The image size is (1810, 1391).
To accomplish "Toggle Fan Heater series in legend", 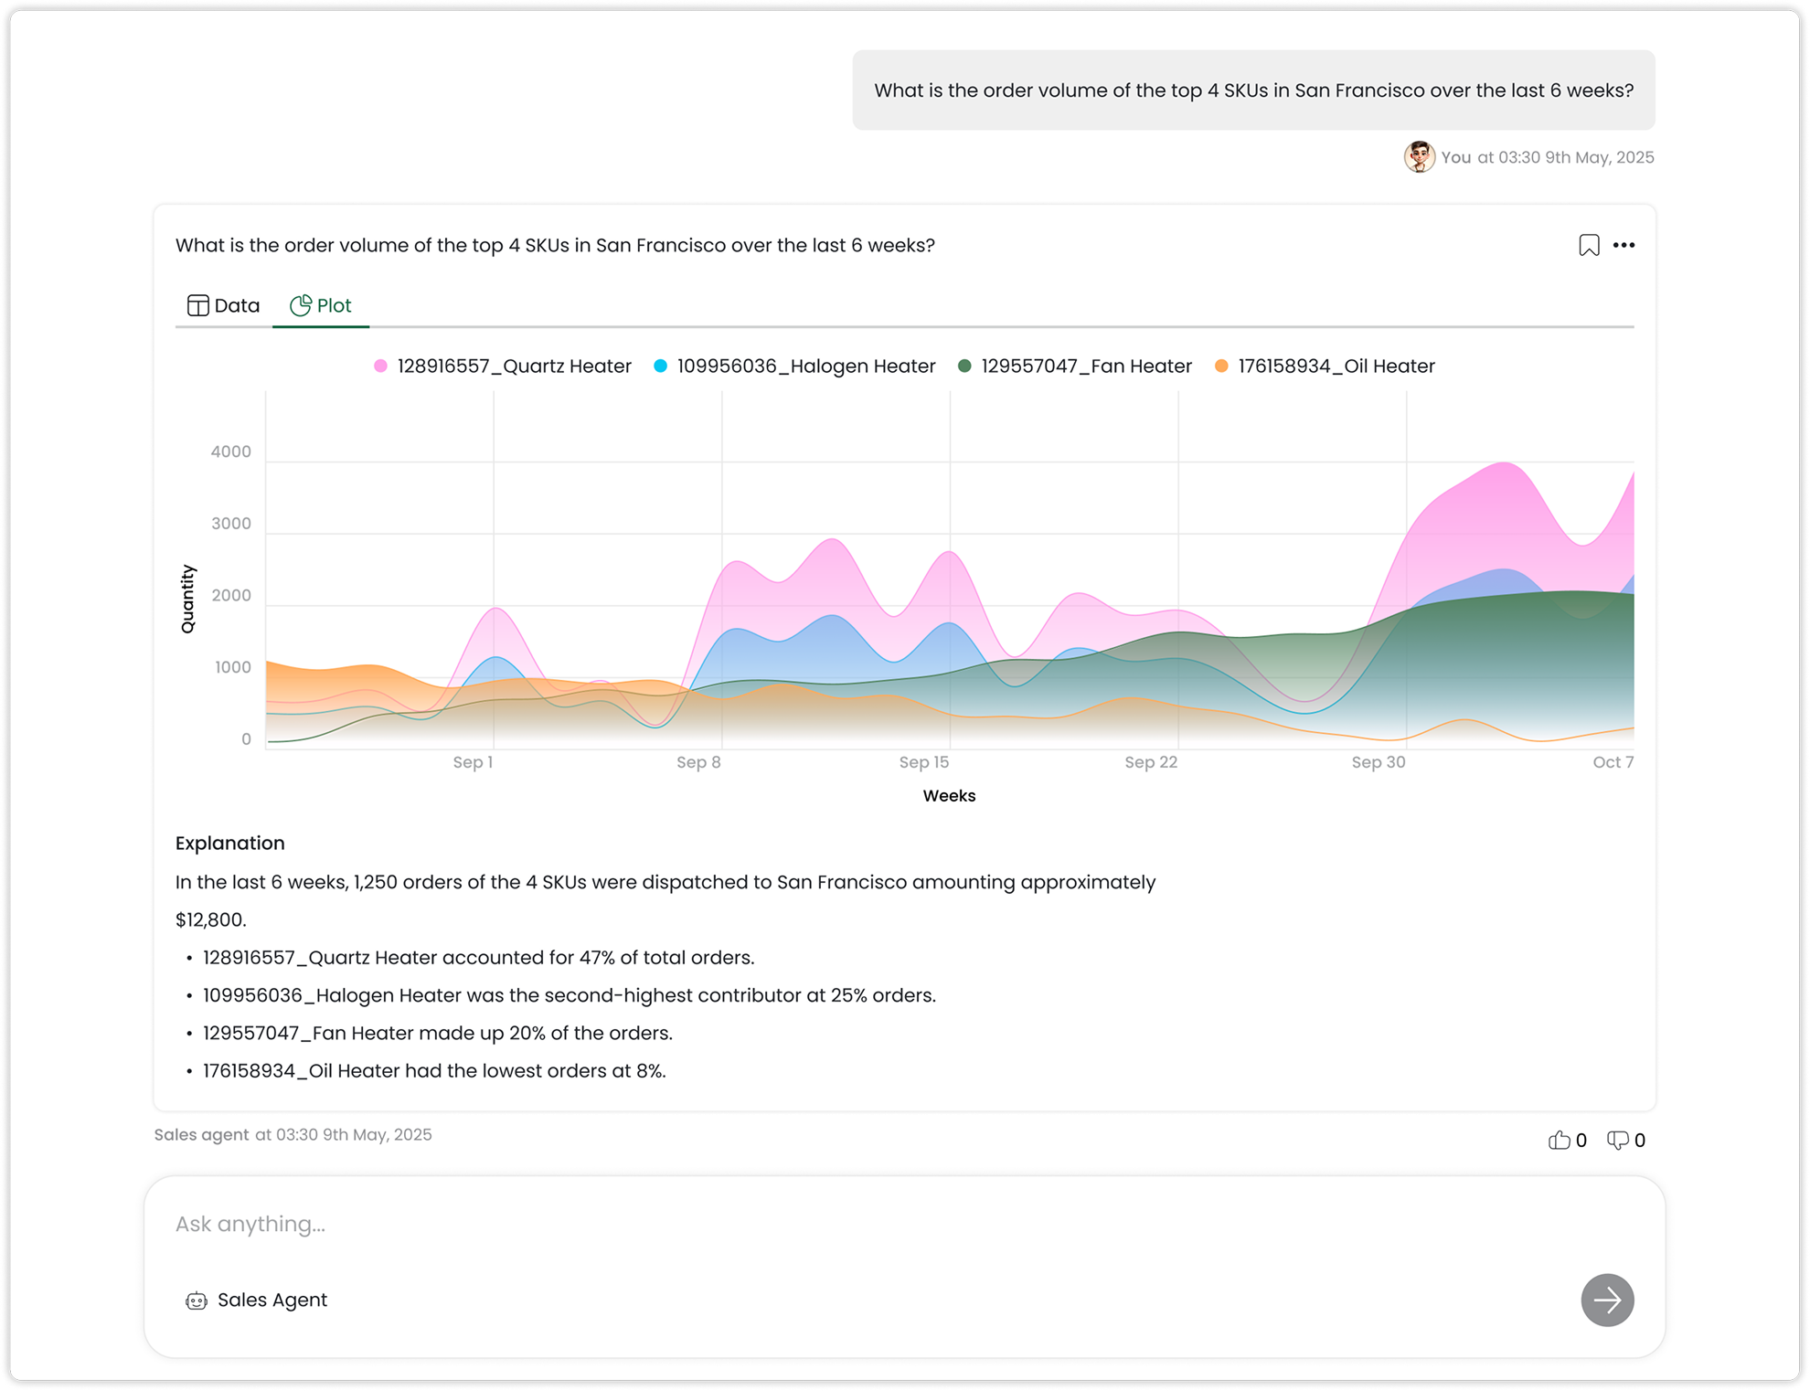I will (x=1075, y=366).
